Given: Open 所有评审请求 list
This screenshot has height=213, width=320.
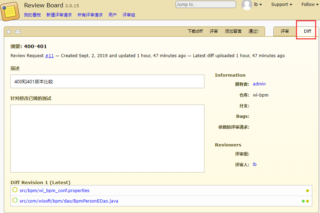Looking at the screenshot, I should 90,15.
